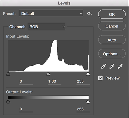Click the histogram graph

tap(48, 56)
